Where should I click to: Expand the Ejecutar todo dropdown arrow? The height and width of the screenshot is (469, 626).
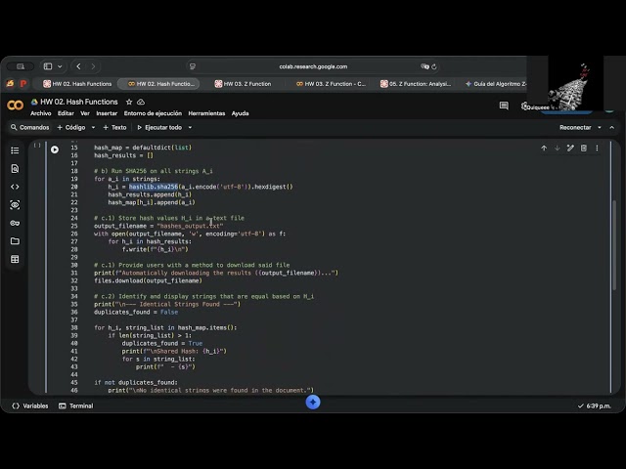click(190, 128)
